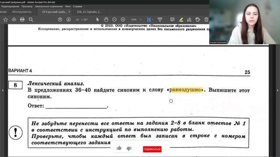This screenshot has height=157, width=280.
Task: Select the ОГЭ русский Цыбу... document tab
Action: point(54,12)
